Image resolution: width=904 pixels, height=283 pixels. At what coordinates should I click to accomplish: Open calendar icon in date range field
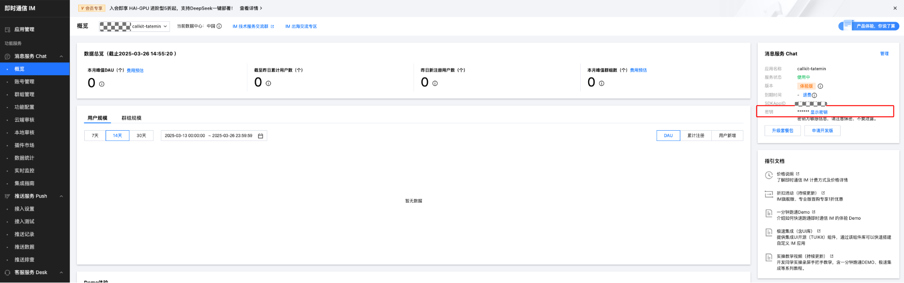click(x=260, y=136)
